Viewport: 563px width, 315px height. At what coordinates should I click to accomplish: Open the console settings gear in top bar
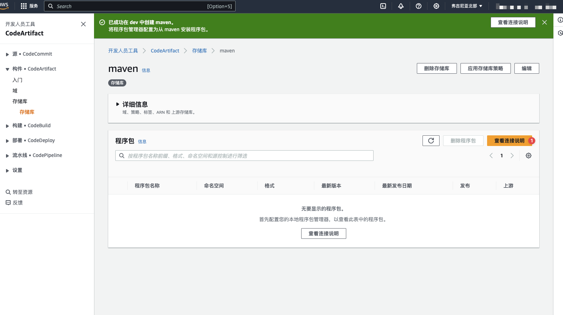point(436,6)
